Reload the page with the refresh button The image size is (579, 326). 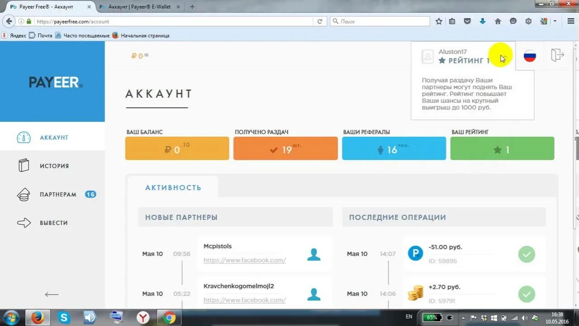(x=320, y=21)
